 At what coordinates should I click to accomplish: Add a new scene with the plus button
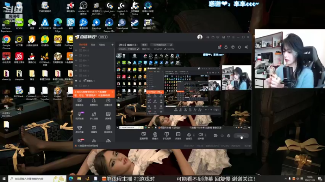(113, 44)
